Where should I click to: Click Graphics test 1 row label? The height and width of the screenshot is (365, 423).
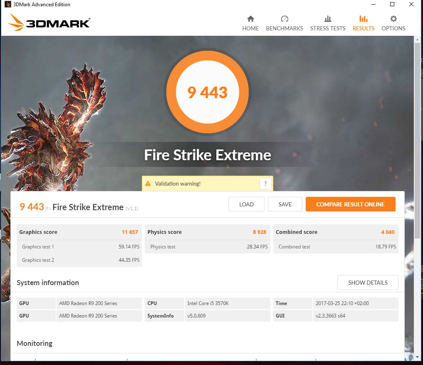pos(38,247)
